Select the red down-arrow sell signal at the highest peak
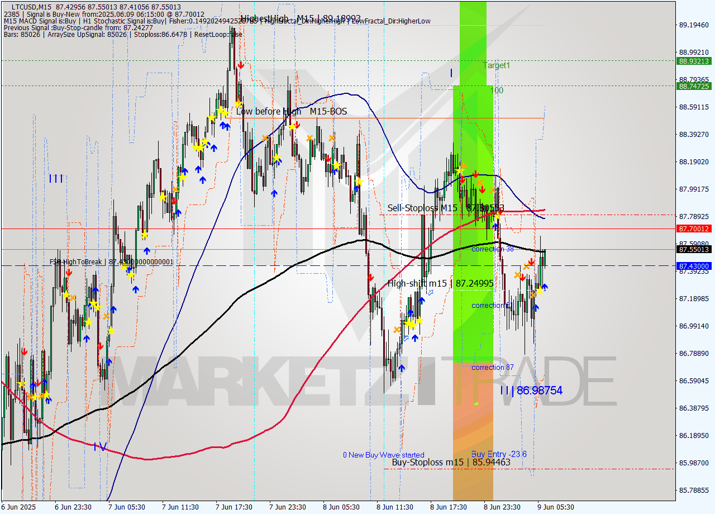The height and width of the screenshot is (514, 715). 241,65
